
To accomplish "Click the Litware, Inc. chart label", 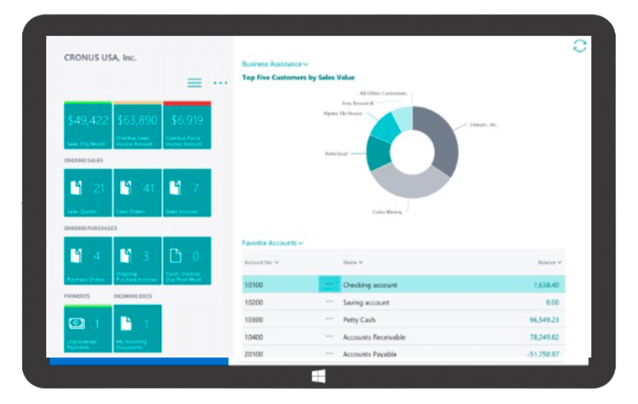I will click(x=483, y=125).
